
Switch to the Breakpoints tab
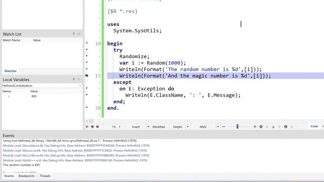(26, 176)
